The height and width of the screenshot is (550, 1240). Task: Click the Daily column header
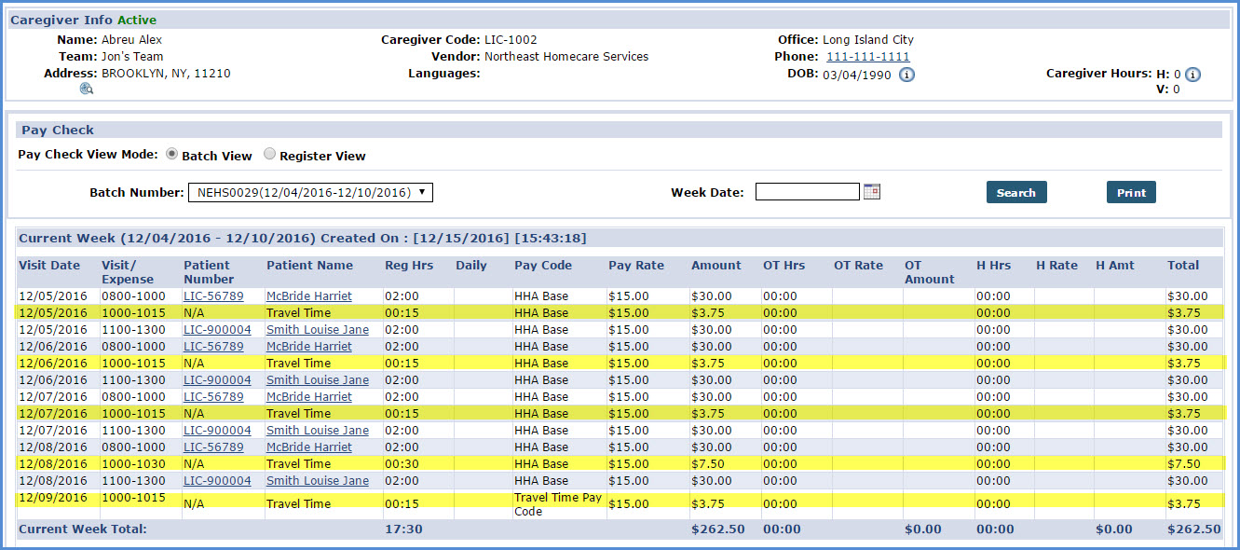point(471,266)
